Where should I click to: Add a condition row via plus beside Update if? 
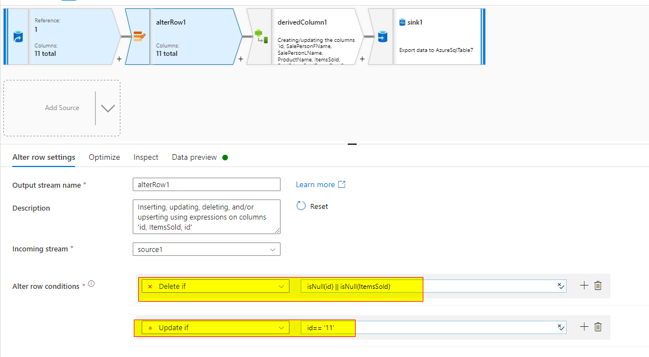coord(583,327)
